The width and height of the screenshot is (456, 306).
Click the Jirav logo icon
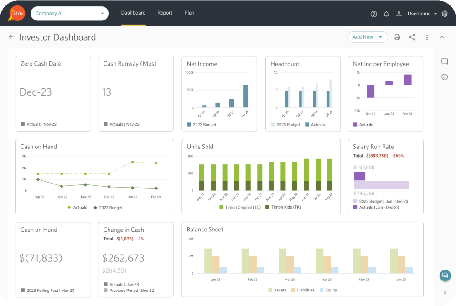click(x=17, y=14)
